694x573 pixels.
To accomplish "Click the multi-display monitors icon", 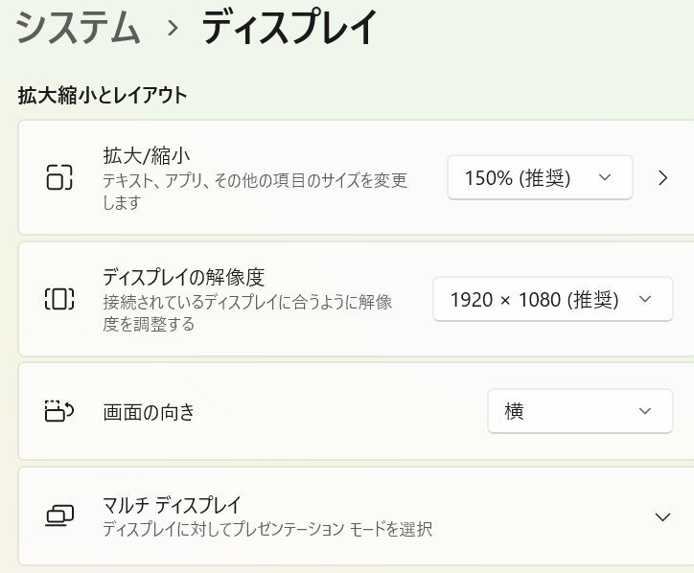I will point(59,516).
